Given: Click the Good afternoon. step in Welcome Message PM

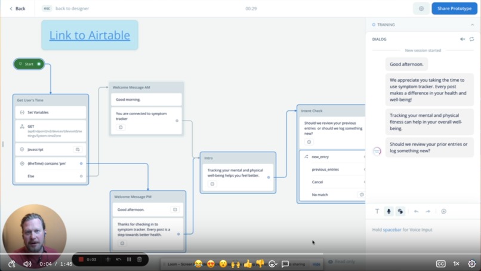Looking at the screenshot, I should point(148,210).
